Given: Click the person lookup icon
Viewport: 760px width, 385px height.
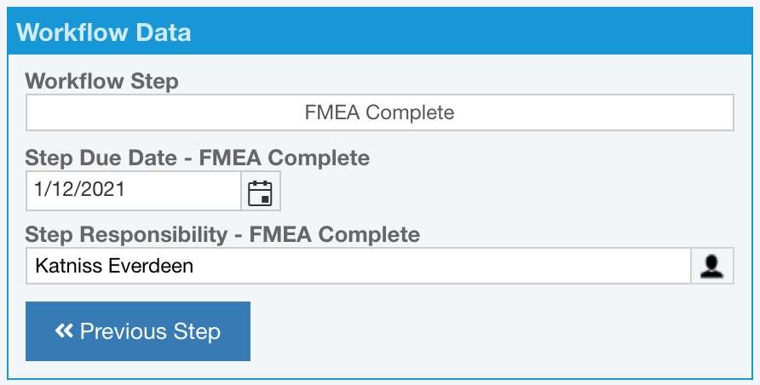Looking at the screenshot, I should [712, 266].
